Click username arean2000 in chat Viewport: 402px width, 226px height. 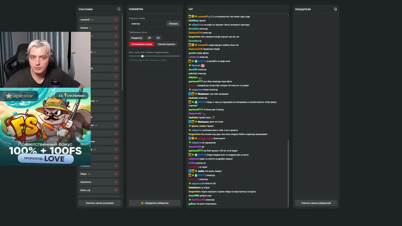pos(194,196)
